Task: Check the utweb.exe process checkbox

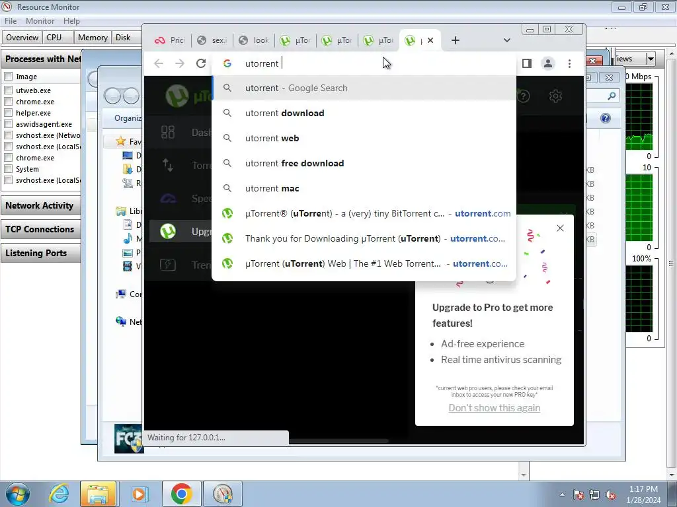Action: coord(8,90)
